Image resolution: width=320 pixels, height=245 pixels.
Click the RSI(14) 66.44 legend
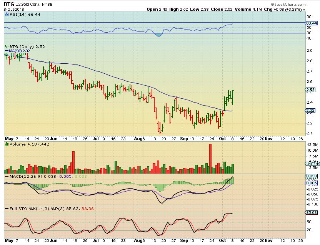tap(25, 15)
